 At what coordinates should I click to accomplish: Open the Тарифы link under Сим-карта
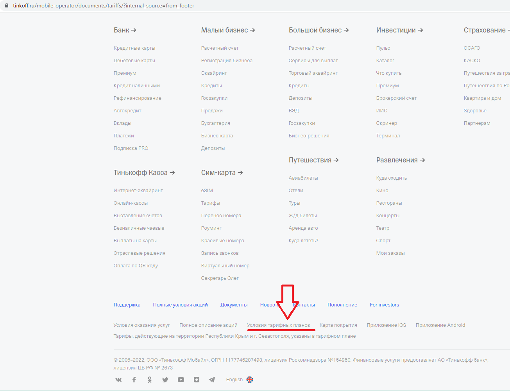[x=211, y=203]
